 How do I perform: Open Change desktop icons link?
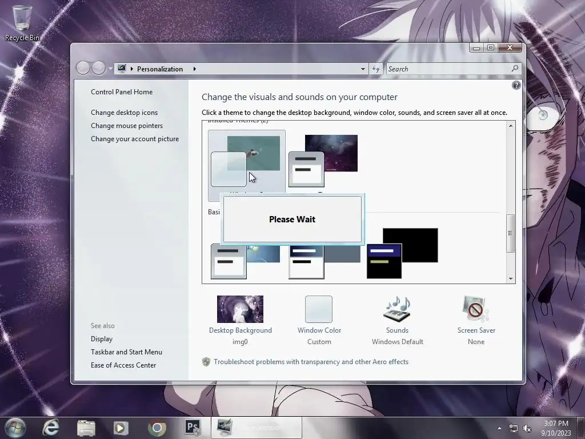click(x=124, y=113)
